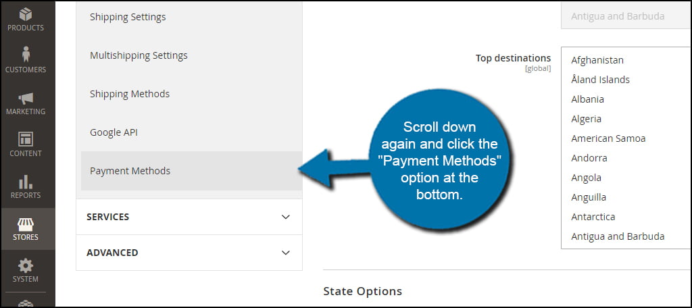Open the Customers sidebar icon

pos(26,54)
